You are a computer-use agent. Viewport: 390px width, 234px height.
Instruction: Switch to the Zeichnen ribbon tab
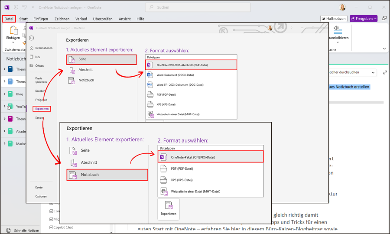click(x=62, y=19)
